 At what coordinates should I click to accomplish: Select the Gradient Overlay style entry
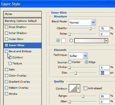(22, 82)
